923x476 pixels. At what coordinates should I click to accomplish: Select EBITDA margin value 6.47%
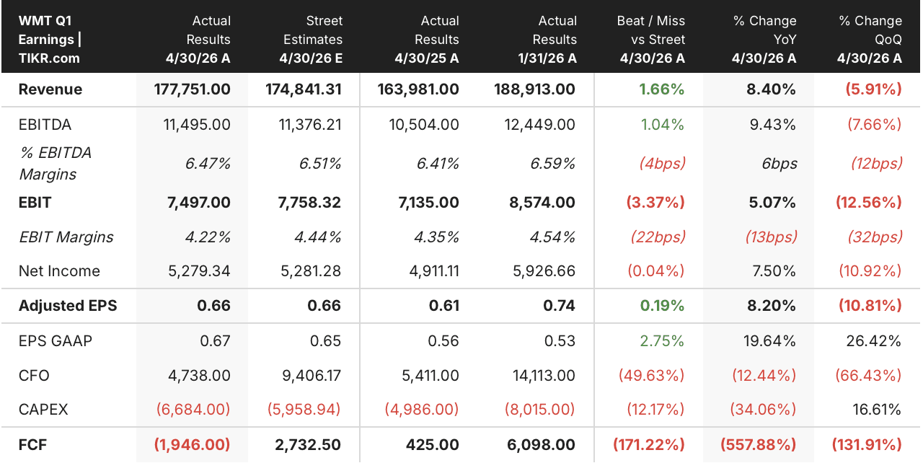[208, 164]
